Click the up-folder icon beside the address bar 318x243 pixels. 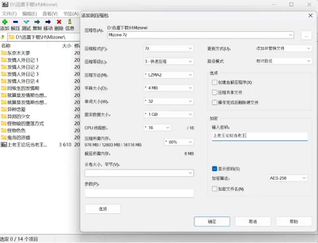(3, 37)
